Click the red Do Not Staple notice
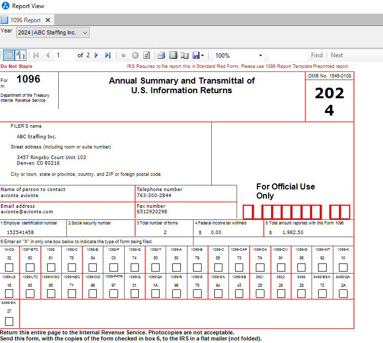The width and height of the screenshot is (383, 343). [x=16, y=66]
